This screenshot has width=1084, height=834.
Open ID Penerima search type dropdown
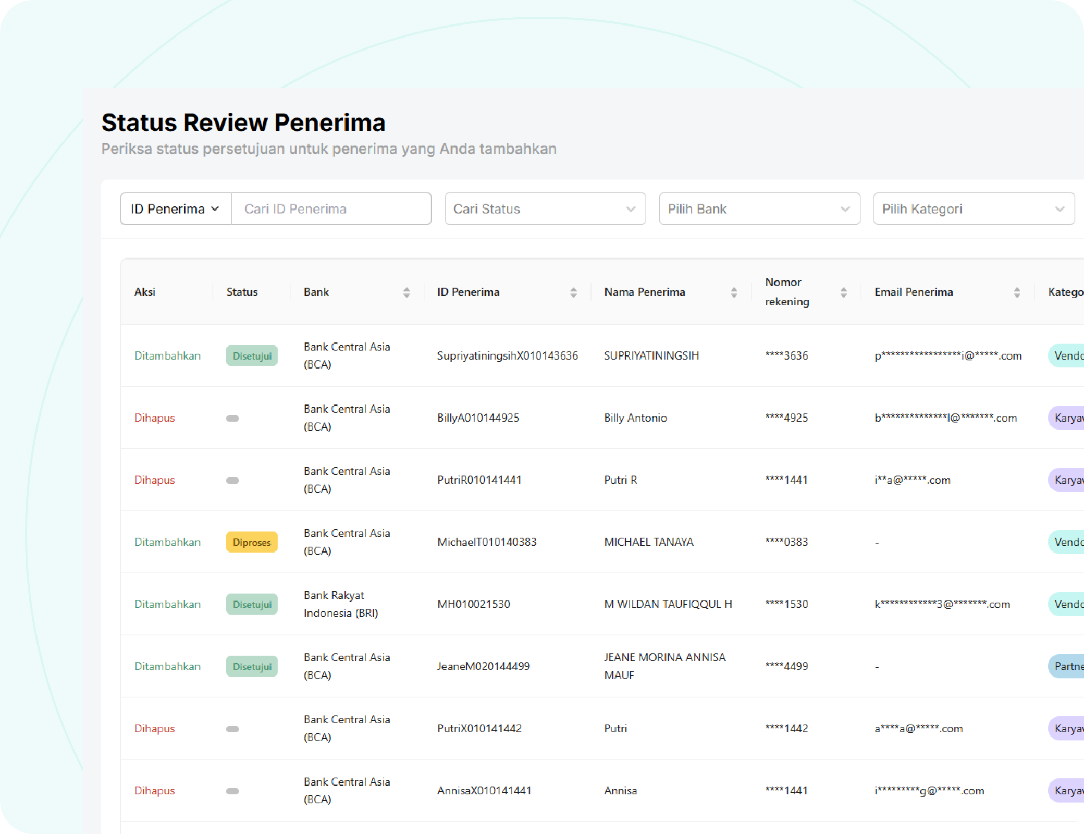point(176,209)
